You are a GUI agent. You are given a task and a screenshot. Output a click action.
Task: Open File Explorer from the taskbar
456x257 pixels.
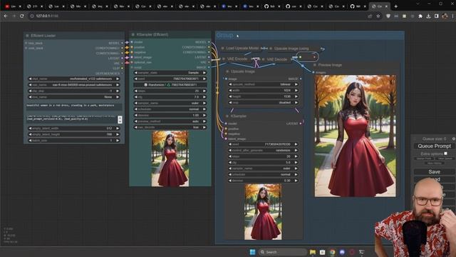[313, 252]
